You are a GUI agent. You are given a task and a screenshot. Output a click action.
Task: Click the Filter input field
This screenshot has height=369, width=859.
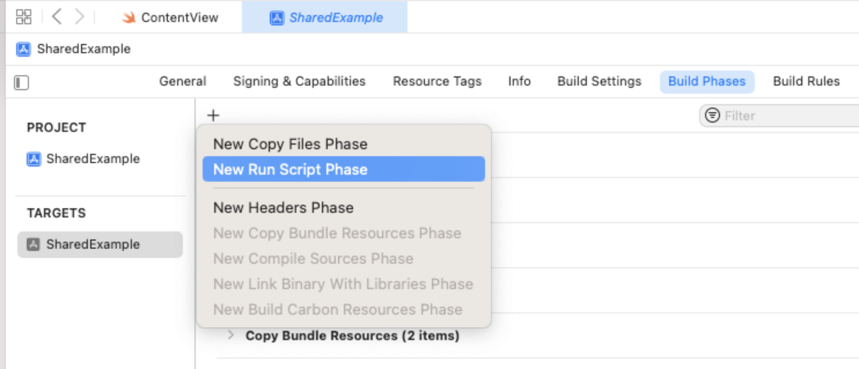pos(787,116)
